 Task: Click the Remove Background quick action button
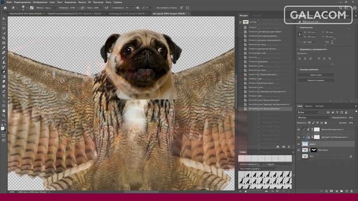tap(315, 75)
